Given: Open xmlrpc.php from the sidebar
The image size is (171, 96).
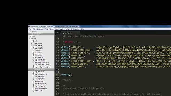Looking at the screenshot, I should (38, 91).
